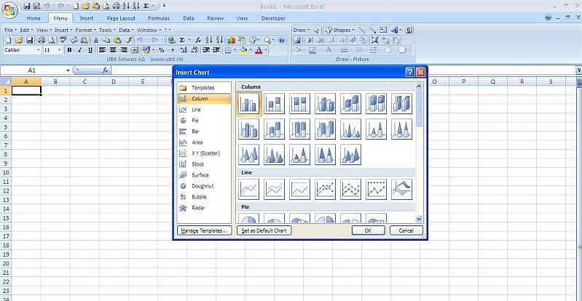Click the Manage Templates button
582x301 pixels.
click(204, 230)
